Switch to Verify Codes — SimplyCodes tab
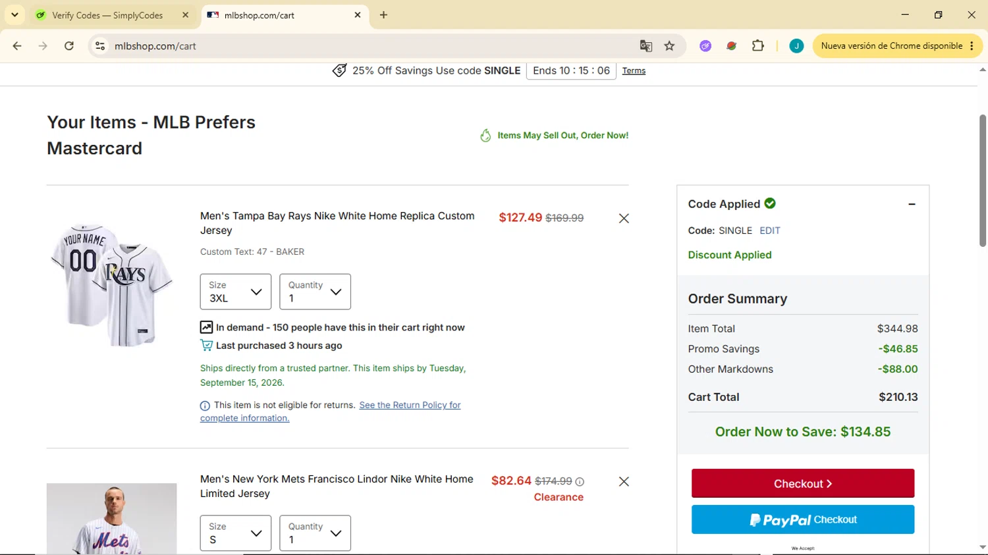Viewport: 988px width, 555px height. (x=107, y=15)
